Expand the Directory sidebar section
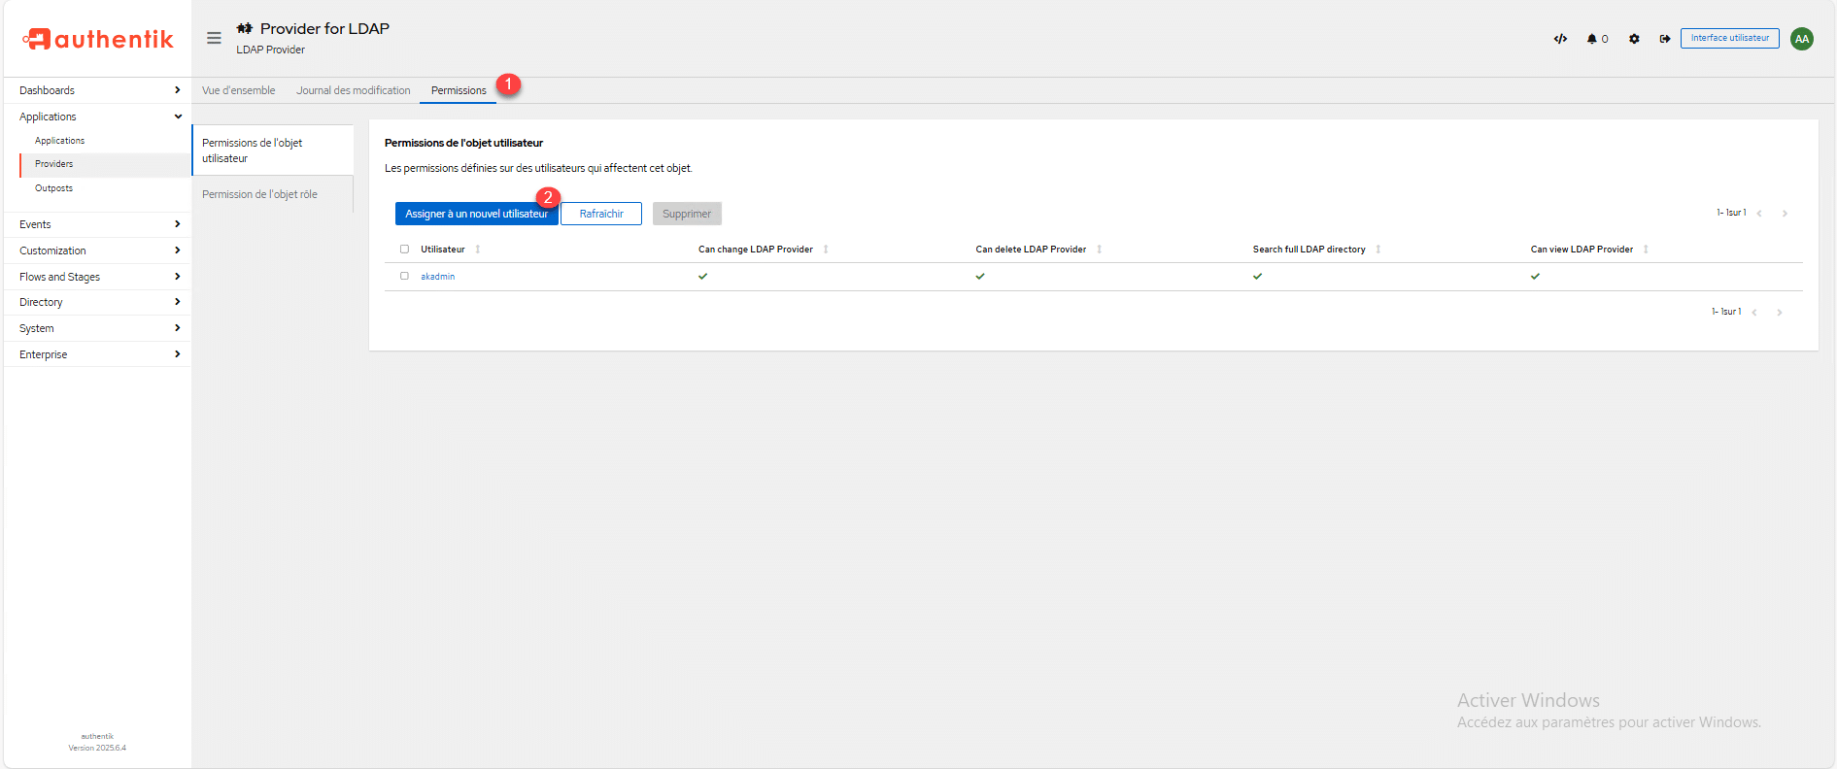 [97, 302]
